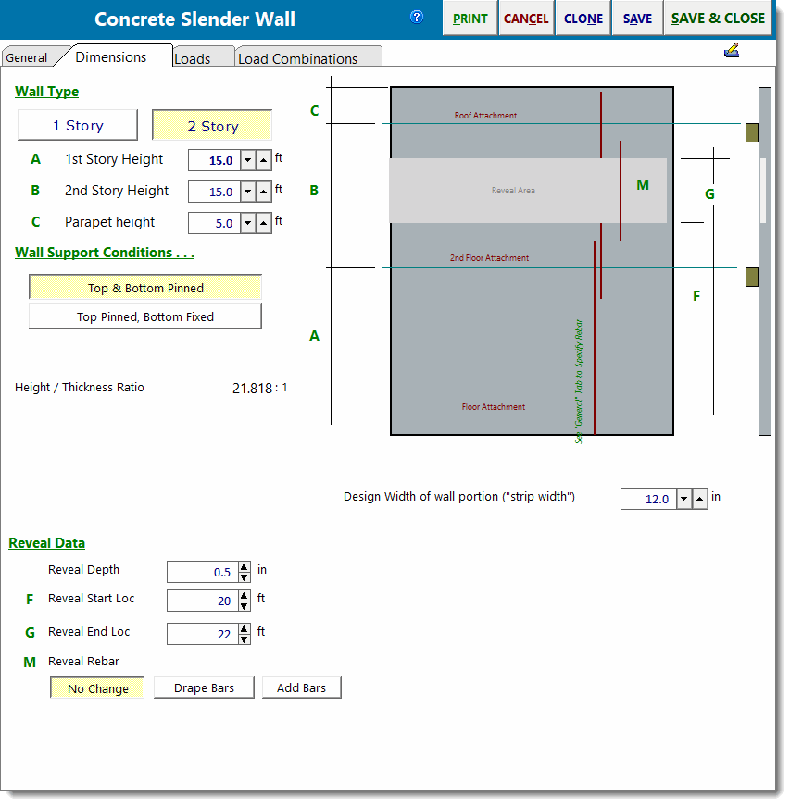Image resolution: width=790 pixels, height=805 pixels.
Task: Click the 2nd floor attachment marker on section
Action: 752,277
